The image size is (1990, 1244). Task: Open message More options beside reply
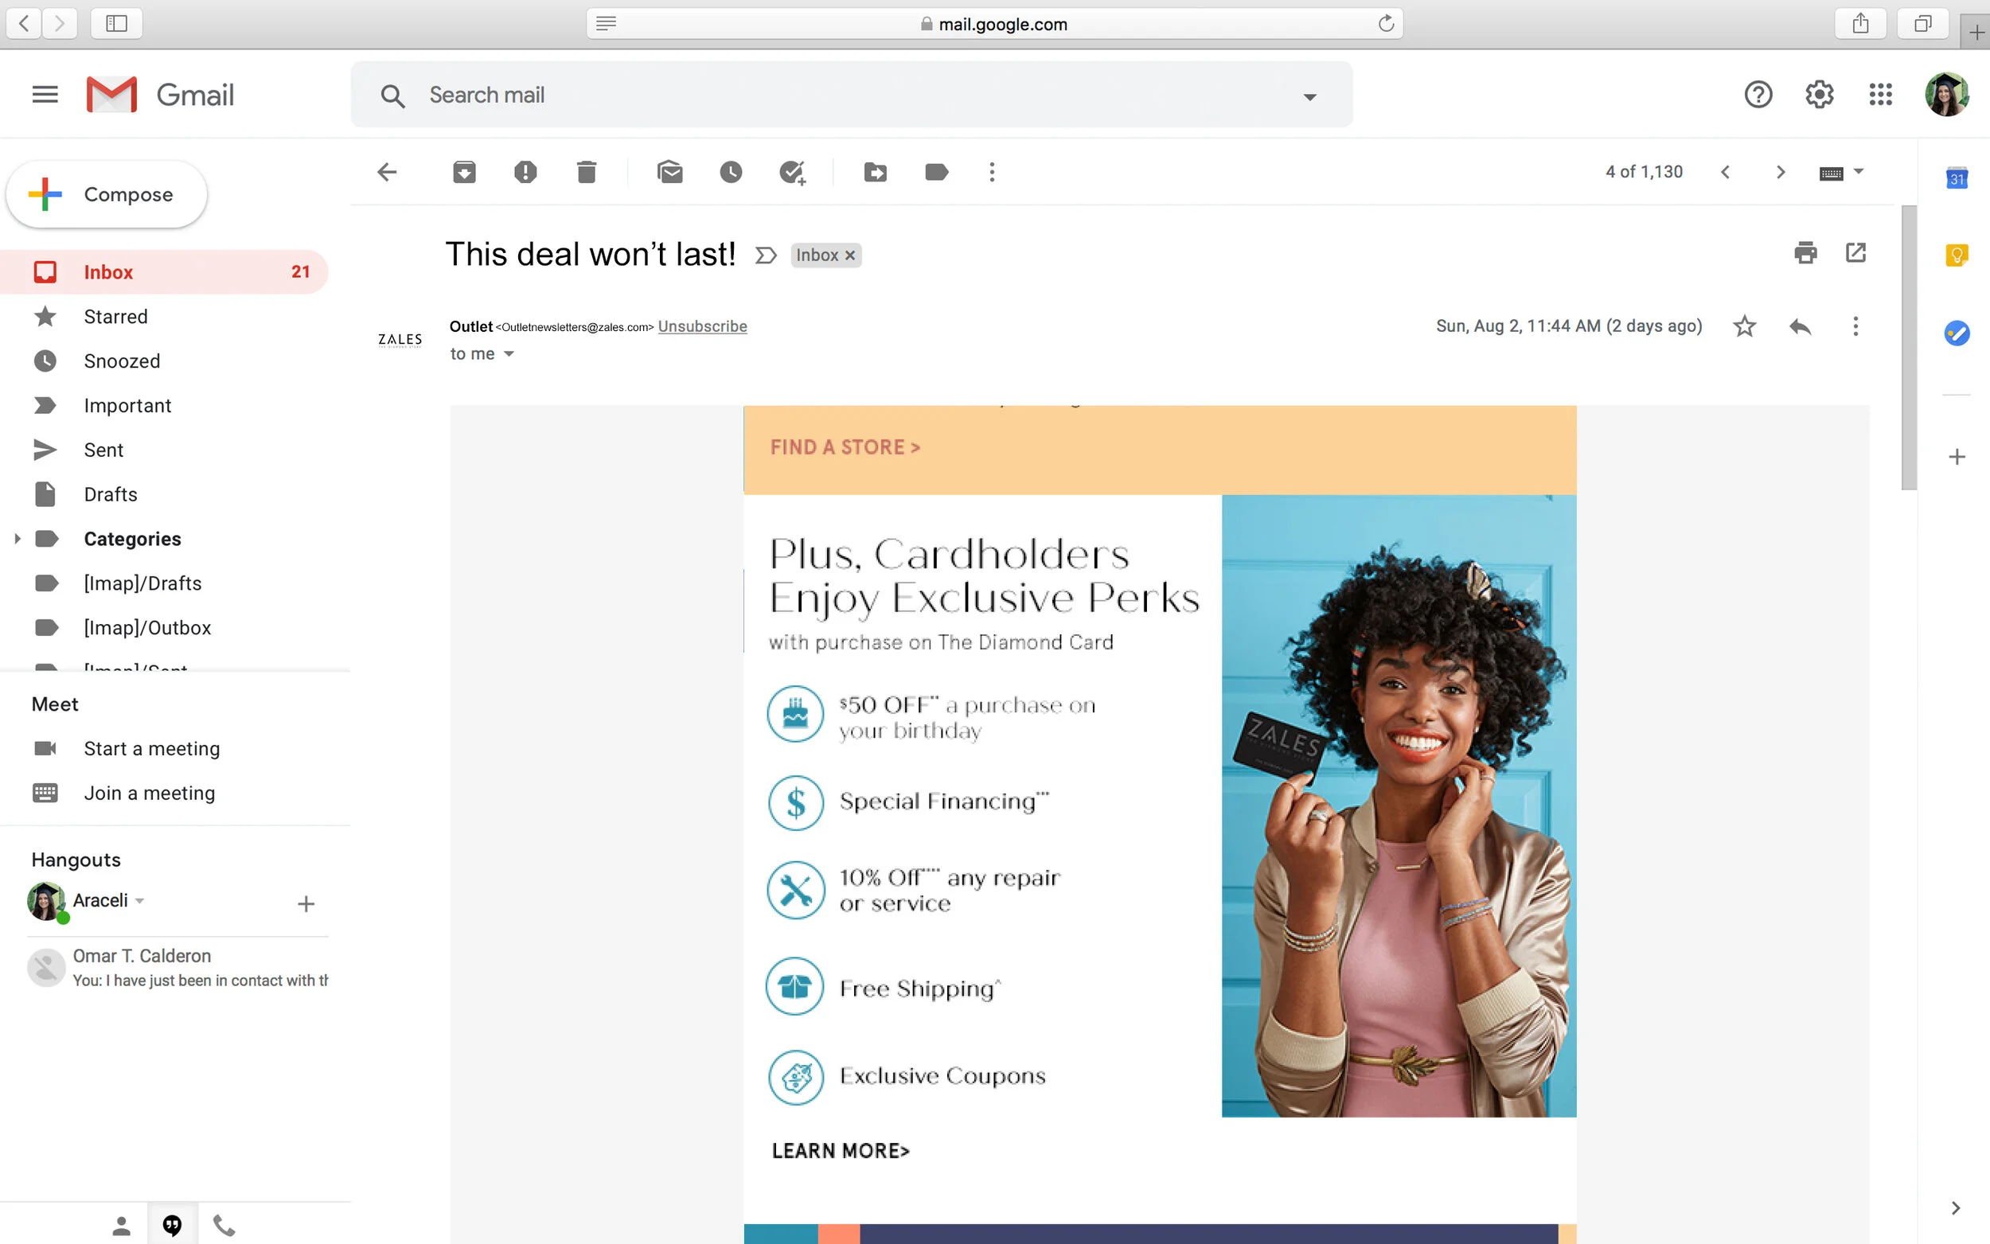point(1855,326)
